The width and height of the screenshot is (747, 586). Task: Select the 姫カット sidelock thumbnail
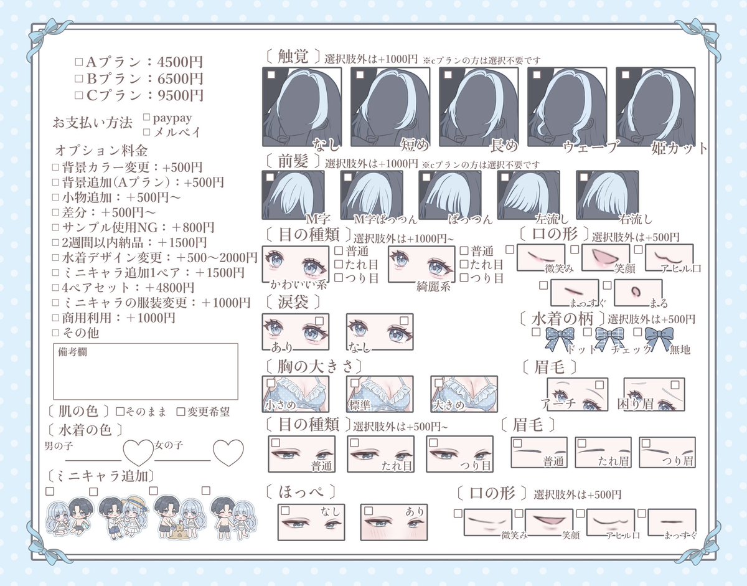655,108
